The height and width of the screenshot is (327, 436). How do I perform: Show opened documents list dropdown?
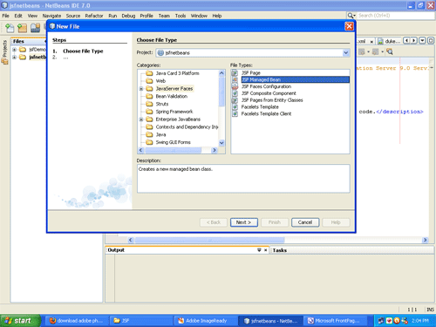coord(422,41)
